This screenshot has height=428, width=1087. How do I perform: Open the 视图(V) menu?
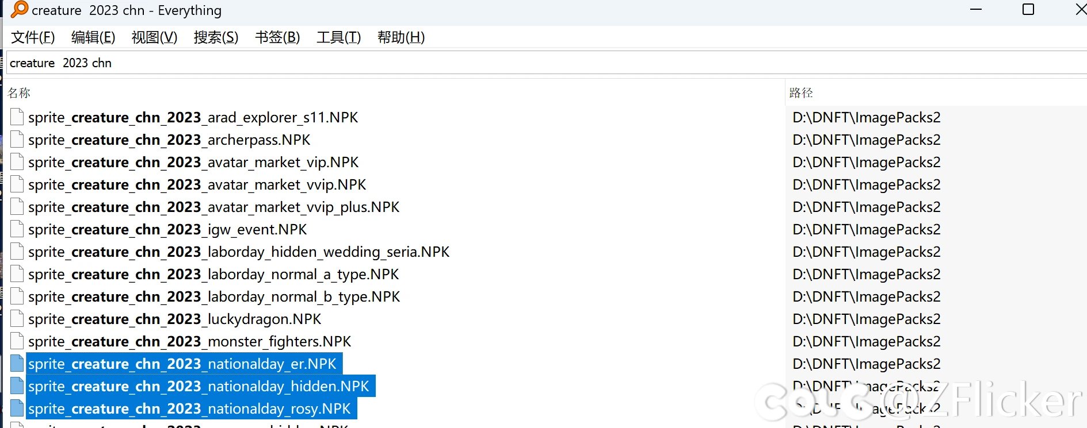154,37
